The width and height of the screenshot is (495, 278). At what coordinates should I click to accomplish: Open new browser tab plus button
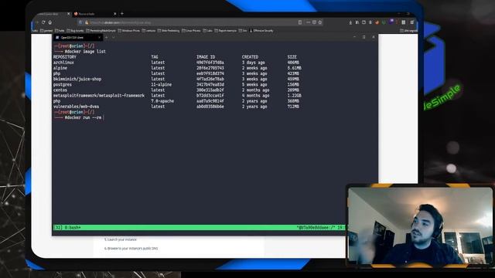coord(122,14)
